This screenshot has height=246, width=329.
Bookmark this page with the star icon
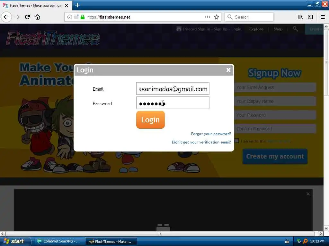coord(217,17)
